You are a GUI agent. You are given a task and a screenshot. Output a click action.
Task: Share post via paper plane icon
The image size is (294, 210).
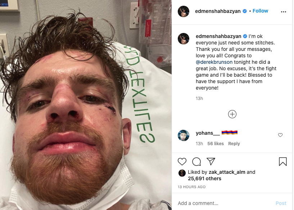click(211, 162)
